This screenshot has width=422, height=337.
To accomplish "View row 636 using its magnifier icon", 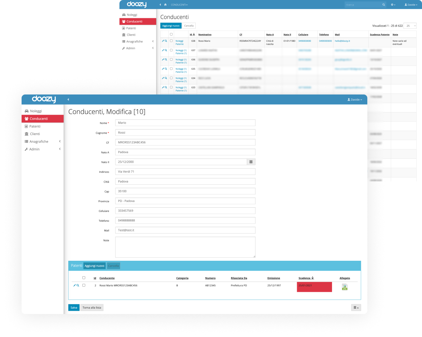I will [166, 59].
